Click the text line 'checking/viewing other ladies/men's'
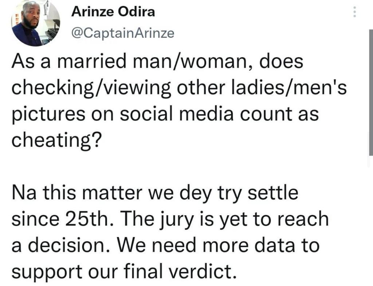The width and height of the screenshot is (373, 286). point(179,88)
